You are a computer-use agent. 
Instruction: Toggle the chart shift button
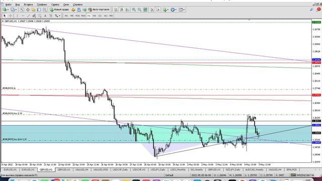158,10
